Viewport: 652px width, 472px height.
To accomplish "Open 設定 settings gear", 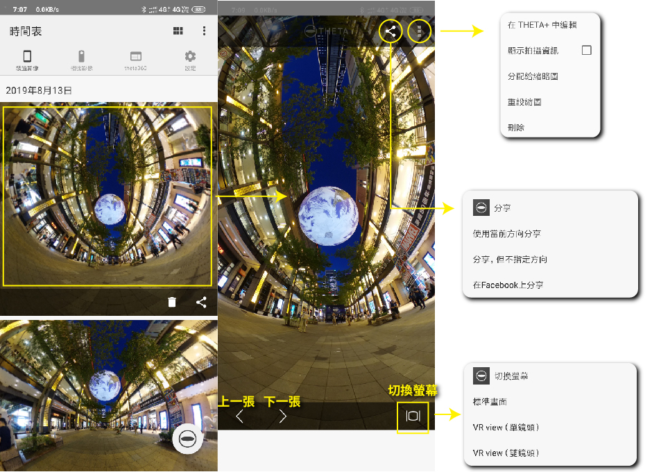I will coord(190,60).
